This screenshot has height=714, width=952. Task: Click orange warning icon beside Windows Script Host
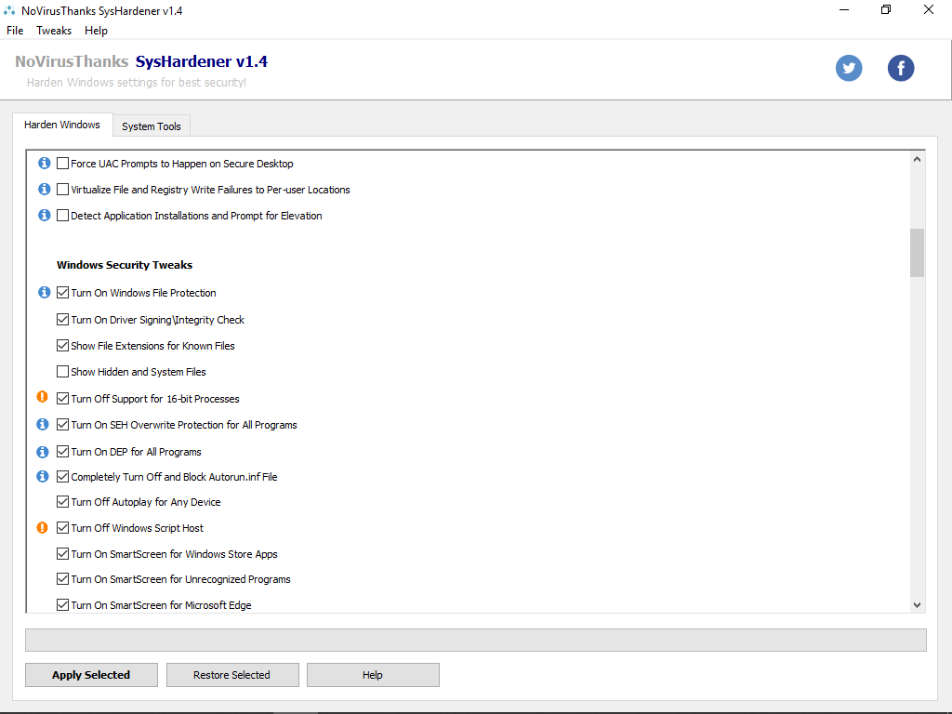42,528
